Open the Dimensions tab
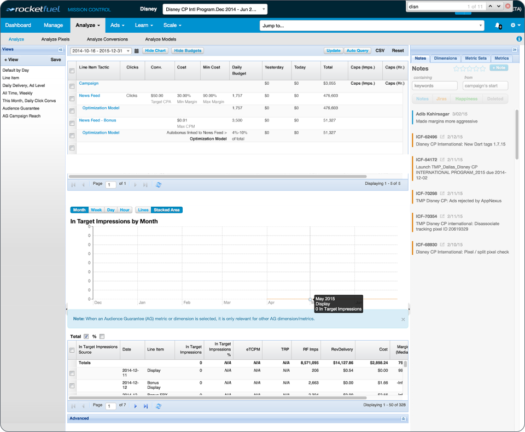This screenshot has width=525, height=432. (x=445, y=59)
